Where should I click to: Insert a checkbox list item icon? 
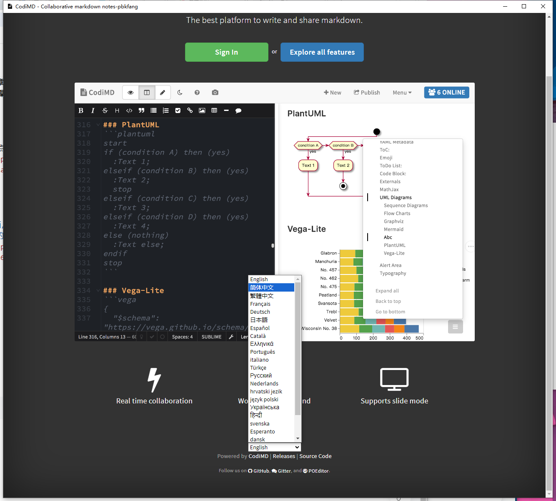point(178,111)
